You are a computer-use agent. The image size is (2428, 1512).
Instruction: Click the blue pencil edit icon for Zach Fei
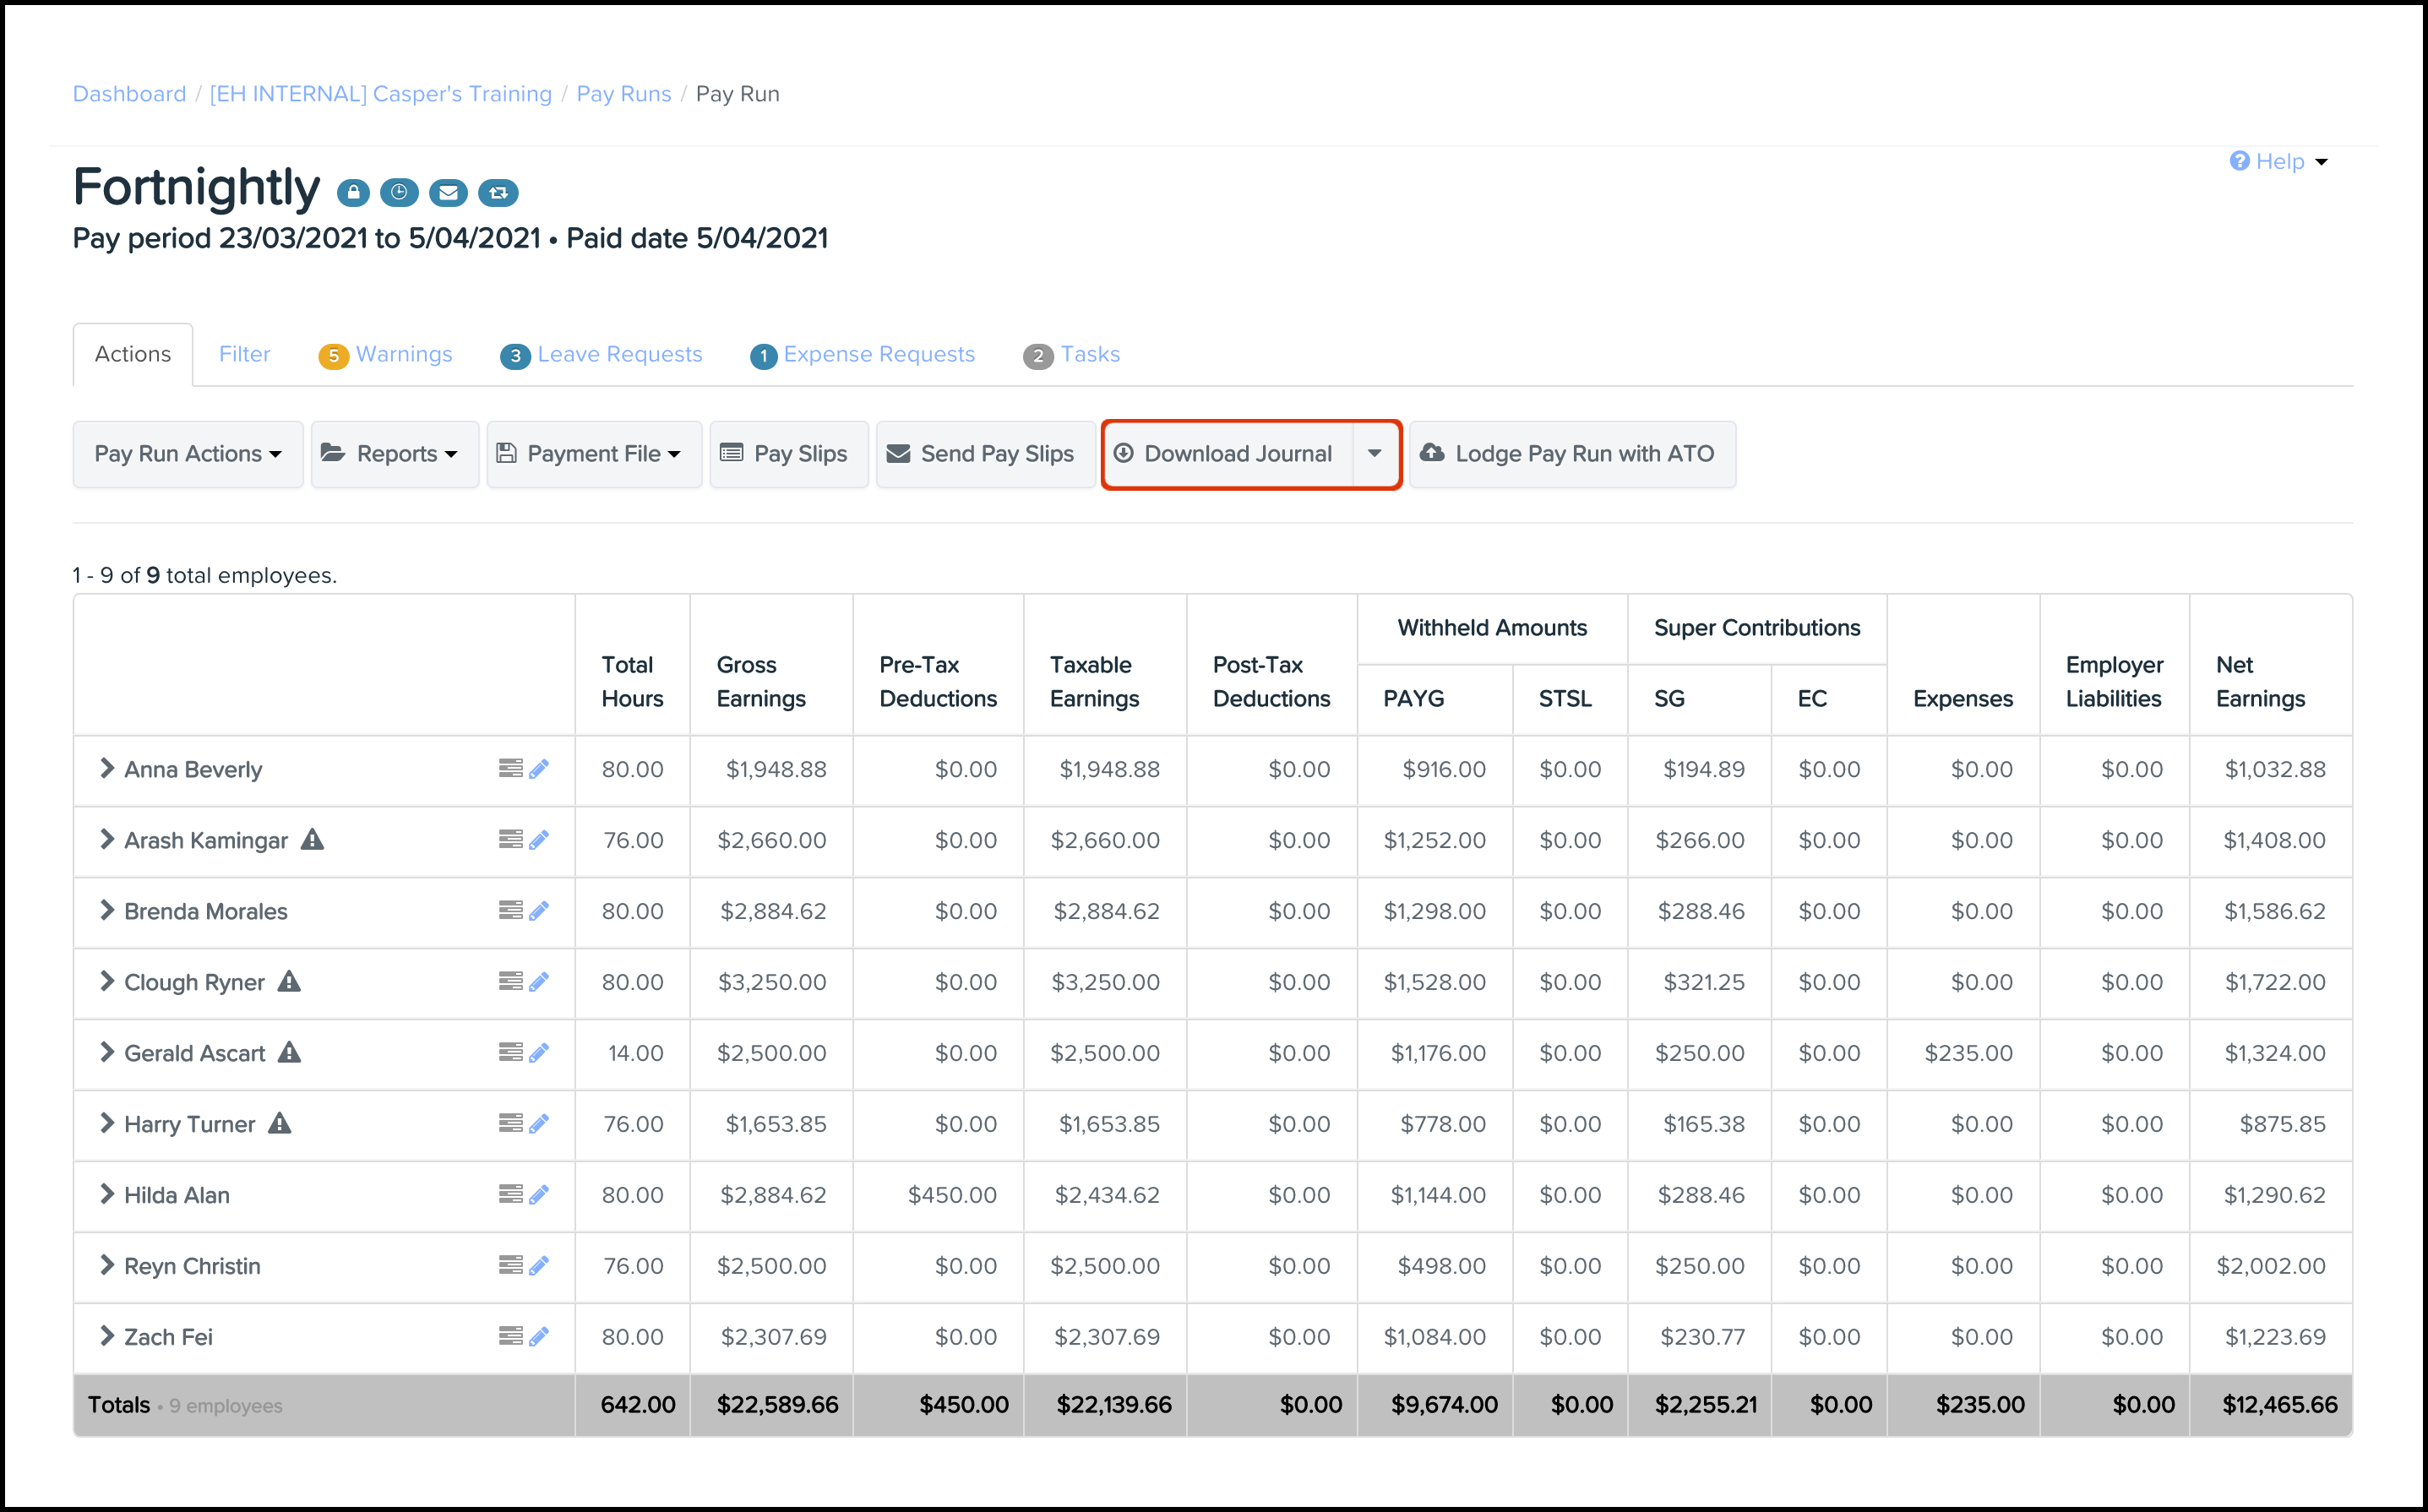click(539, 1336)
